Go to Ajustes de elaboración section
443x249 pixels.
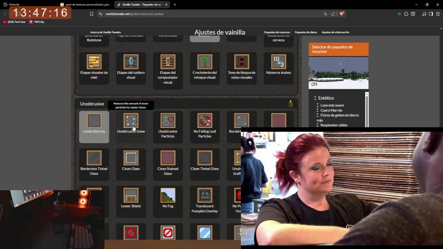point(335,32)
